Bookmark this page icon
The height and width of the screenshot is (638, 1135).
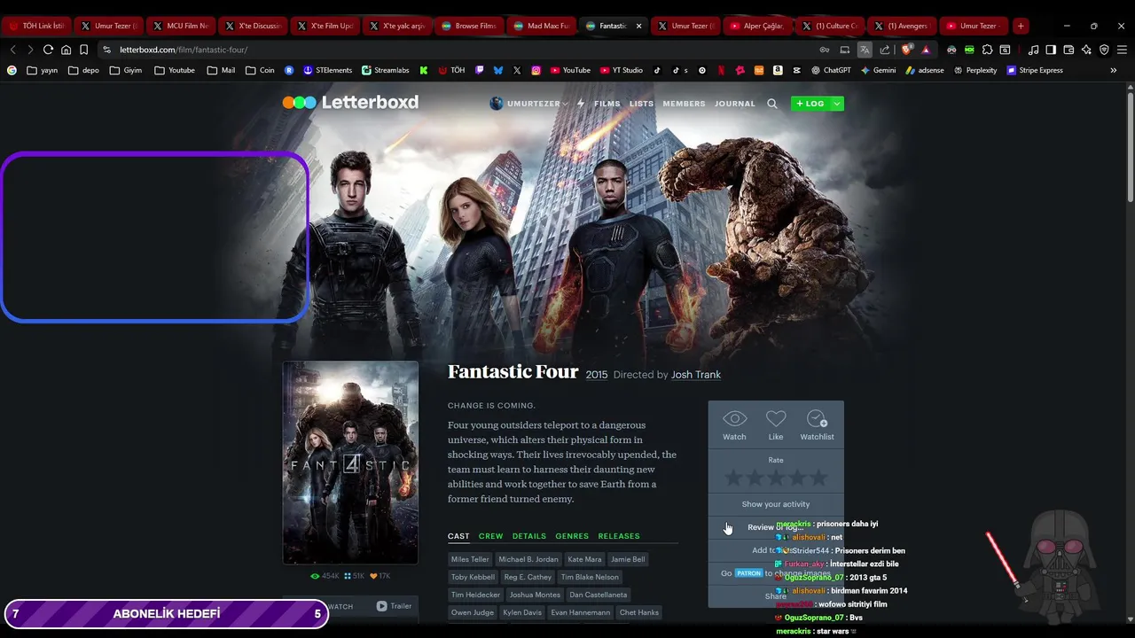(x=83, y=50)
